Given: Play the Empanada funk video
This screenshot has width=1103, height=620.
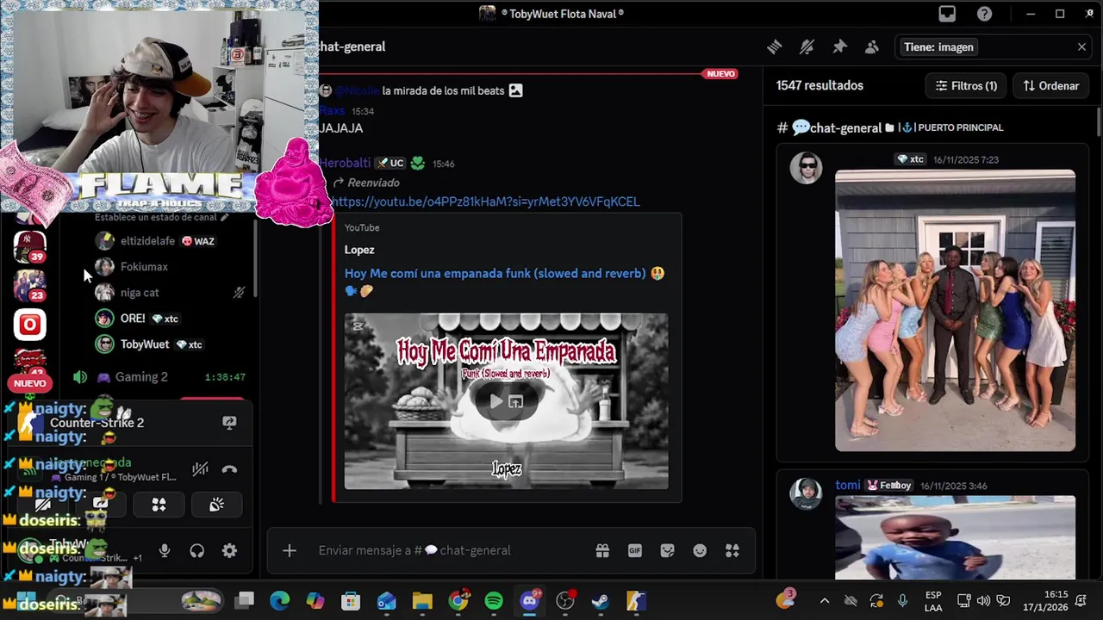Looking at the screenshot, I should click(495, 401).
